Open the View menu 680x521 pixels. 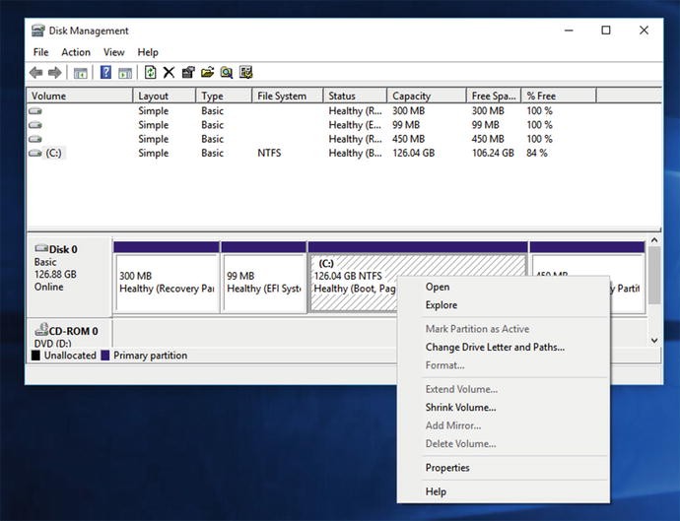tap(114, 52)
